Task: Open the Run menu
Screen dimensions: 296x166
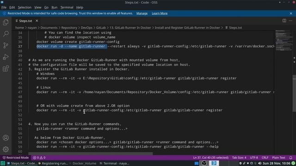Action: point(55,7)
